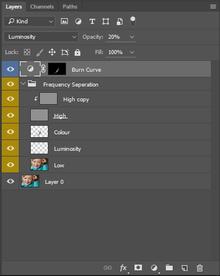Image resolution: width=220 pixels, height=276 pixels.
Task: Create a new layer button
Action: [x=185, y=268]
